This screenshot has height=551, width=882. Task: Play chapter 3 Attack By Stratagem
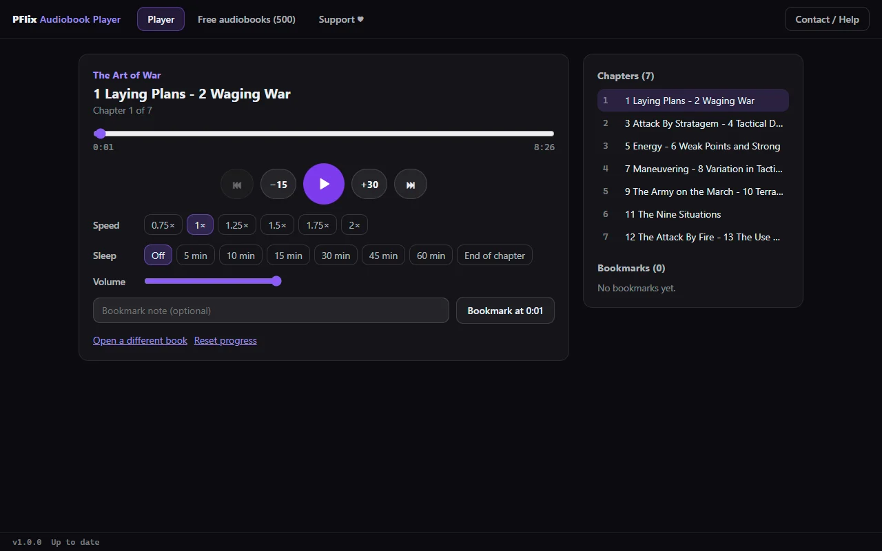pos(693,123)
